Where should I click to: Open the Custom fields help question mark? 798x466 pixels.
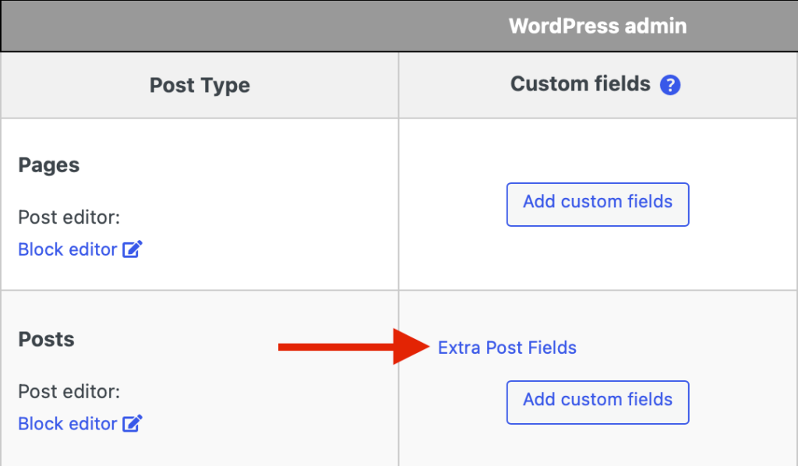pos(669,85)
